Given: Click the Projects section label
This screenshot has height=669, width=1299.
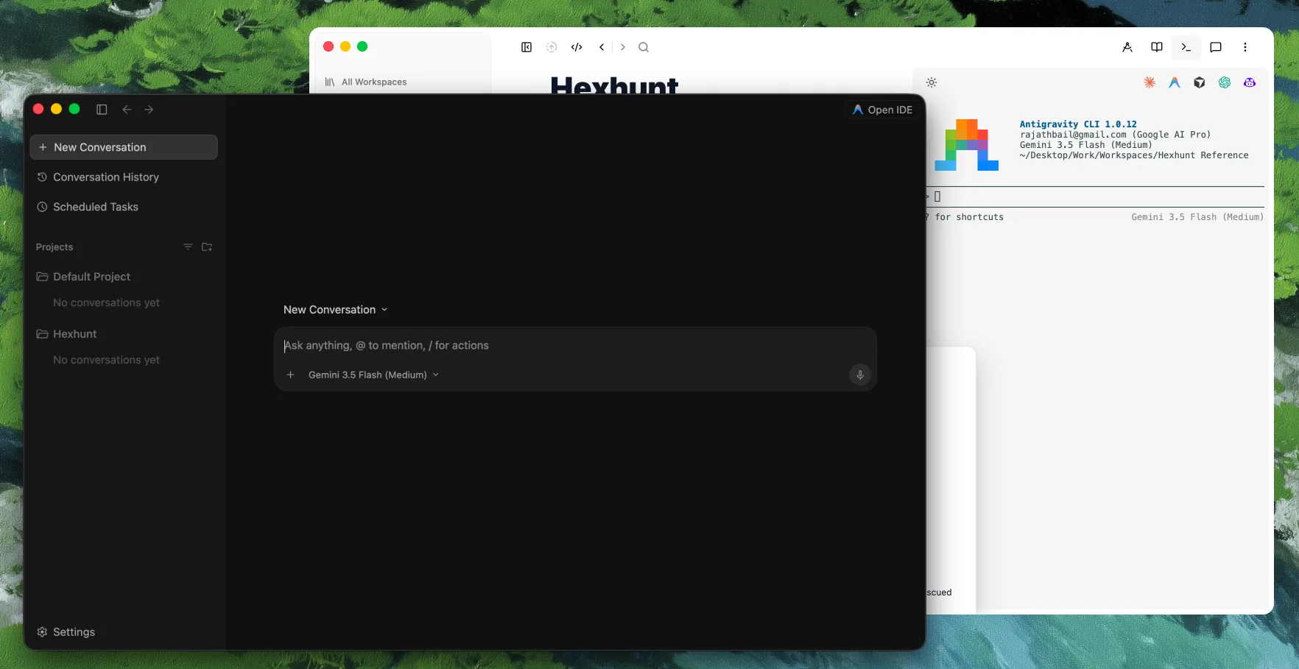Looking at the screenshot, I should [54, 247].
